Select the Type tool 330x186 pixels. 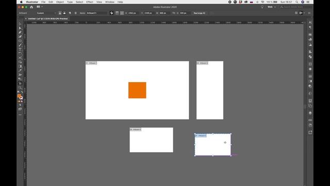click(x=20, y=50)
